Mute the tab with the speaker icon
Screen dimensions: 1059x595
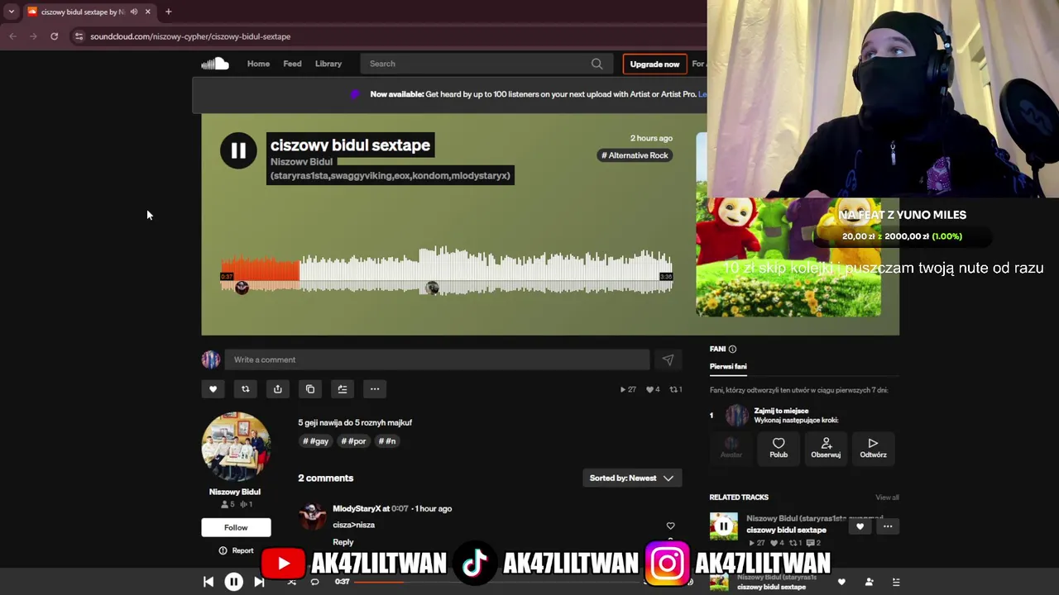pos(134,12)
